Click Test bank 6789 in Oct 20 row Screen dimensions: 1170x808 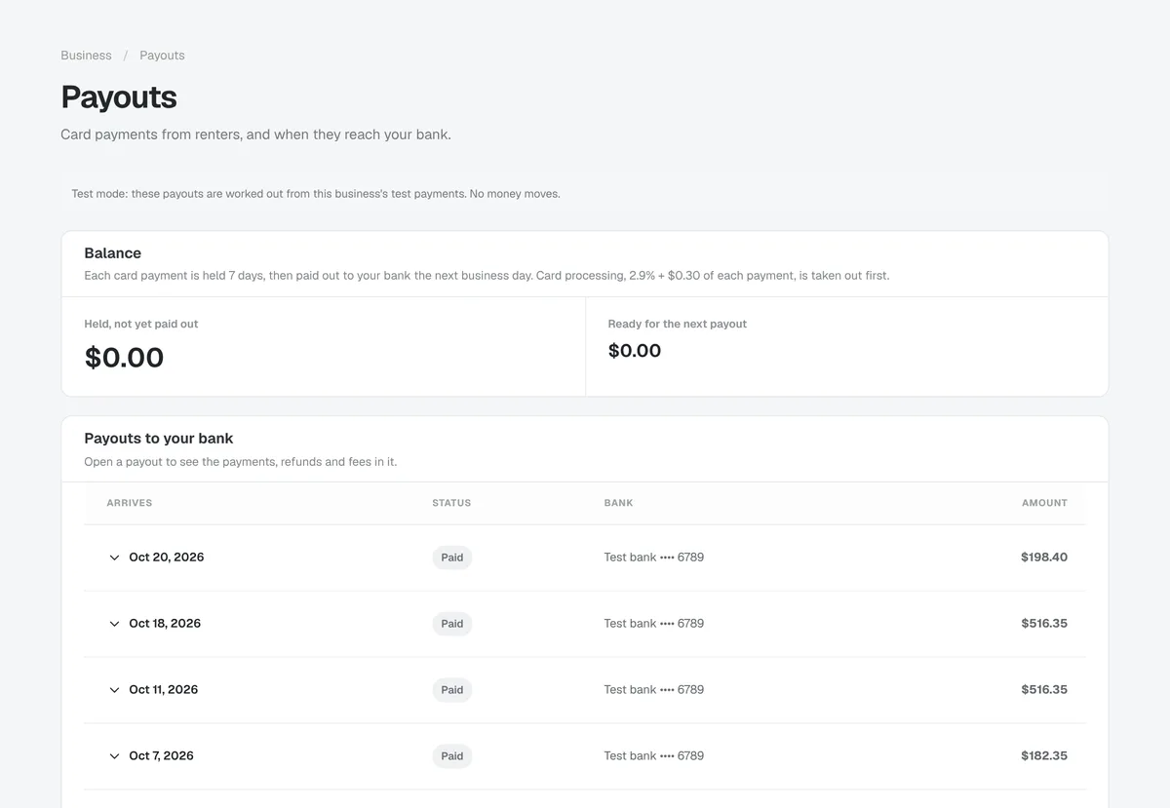[x=654, y=558]
